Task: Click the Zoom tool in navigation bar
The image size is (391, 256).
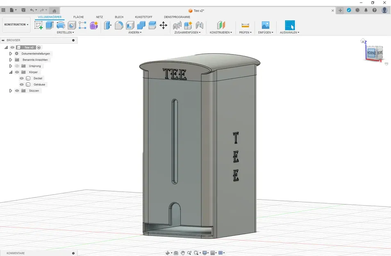Action: [189, 252]
